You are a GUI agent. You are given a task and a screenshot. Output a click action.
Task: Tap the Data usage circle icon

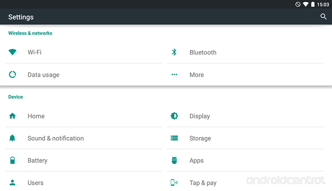coord(12,74)
